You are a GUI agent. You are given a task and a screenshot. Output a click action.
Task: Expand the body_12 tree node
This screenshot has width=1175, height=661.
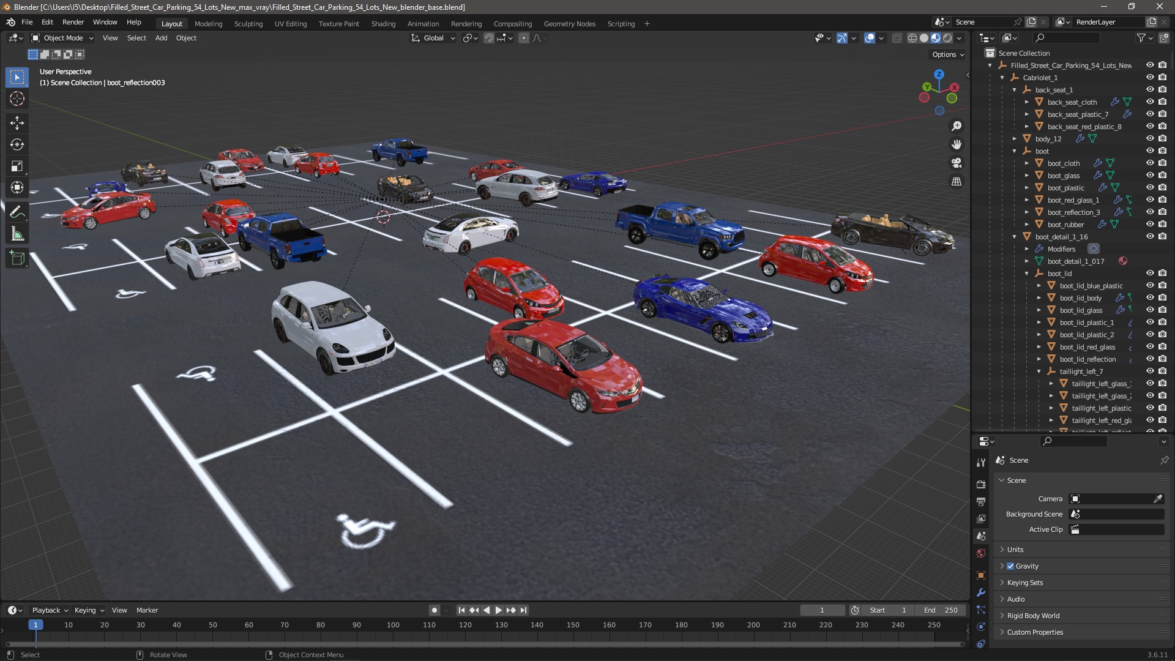[1014, 139]
